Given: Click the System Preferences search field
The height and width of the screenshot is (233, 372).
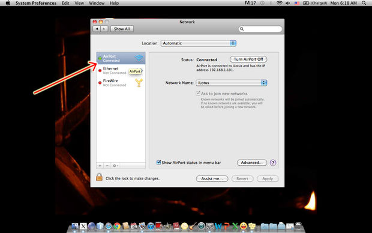Looking at the screenshot, I should tap(260, 29).
